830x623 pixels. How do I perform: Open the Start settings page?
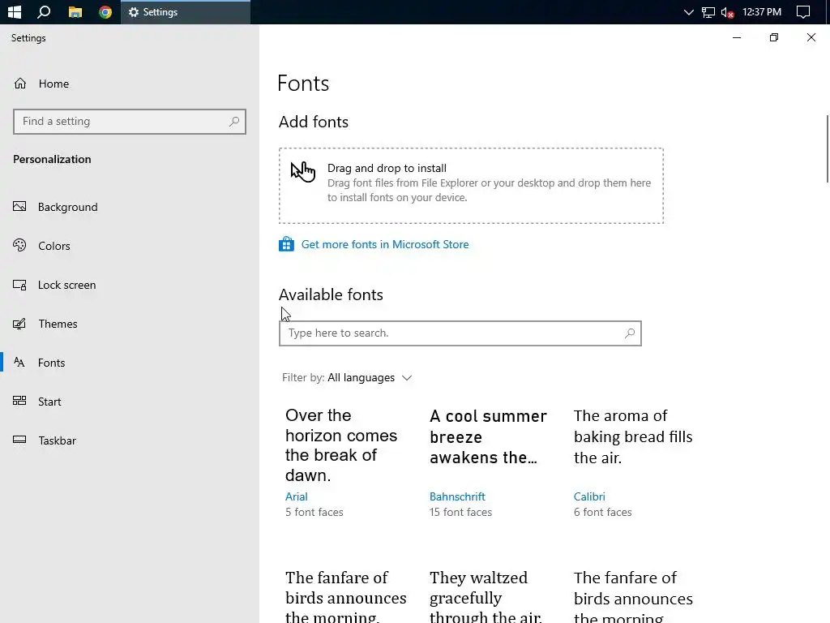49,402
